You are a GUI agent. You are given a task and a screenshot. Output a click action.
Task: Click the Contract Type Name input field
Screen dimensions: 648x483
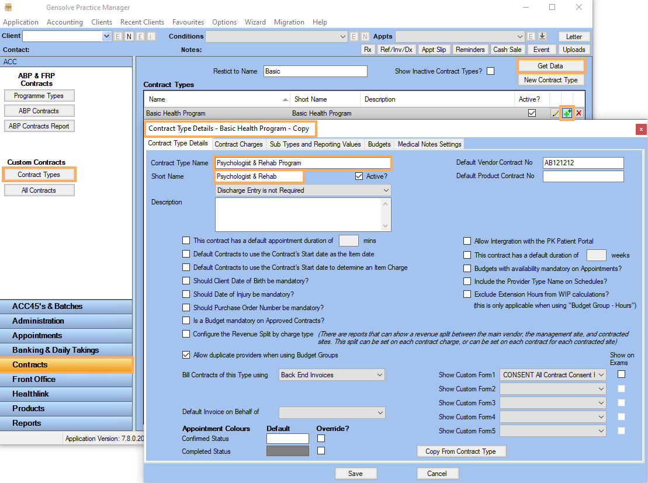coord(303,163)
